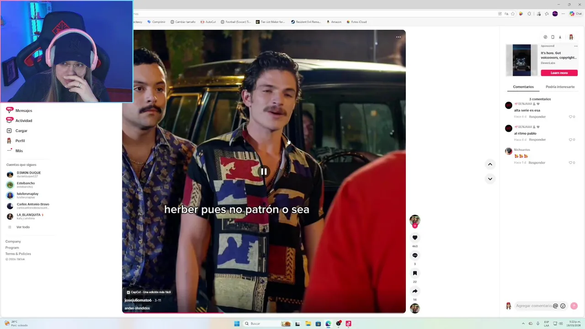The width and height of the screenshot is (585, 329).
Task: Like the 'al ritmo pablo' comment
Action: click(x=571, y=140)
